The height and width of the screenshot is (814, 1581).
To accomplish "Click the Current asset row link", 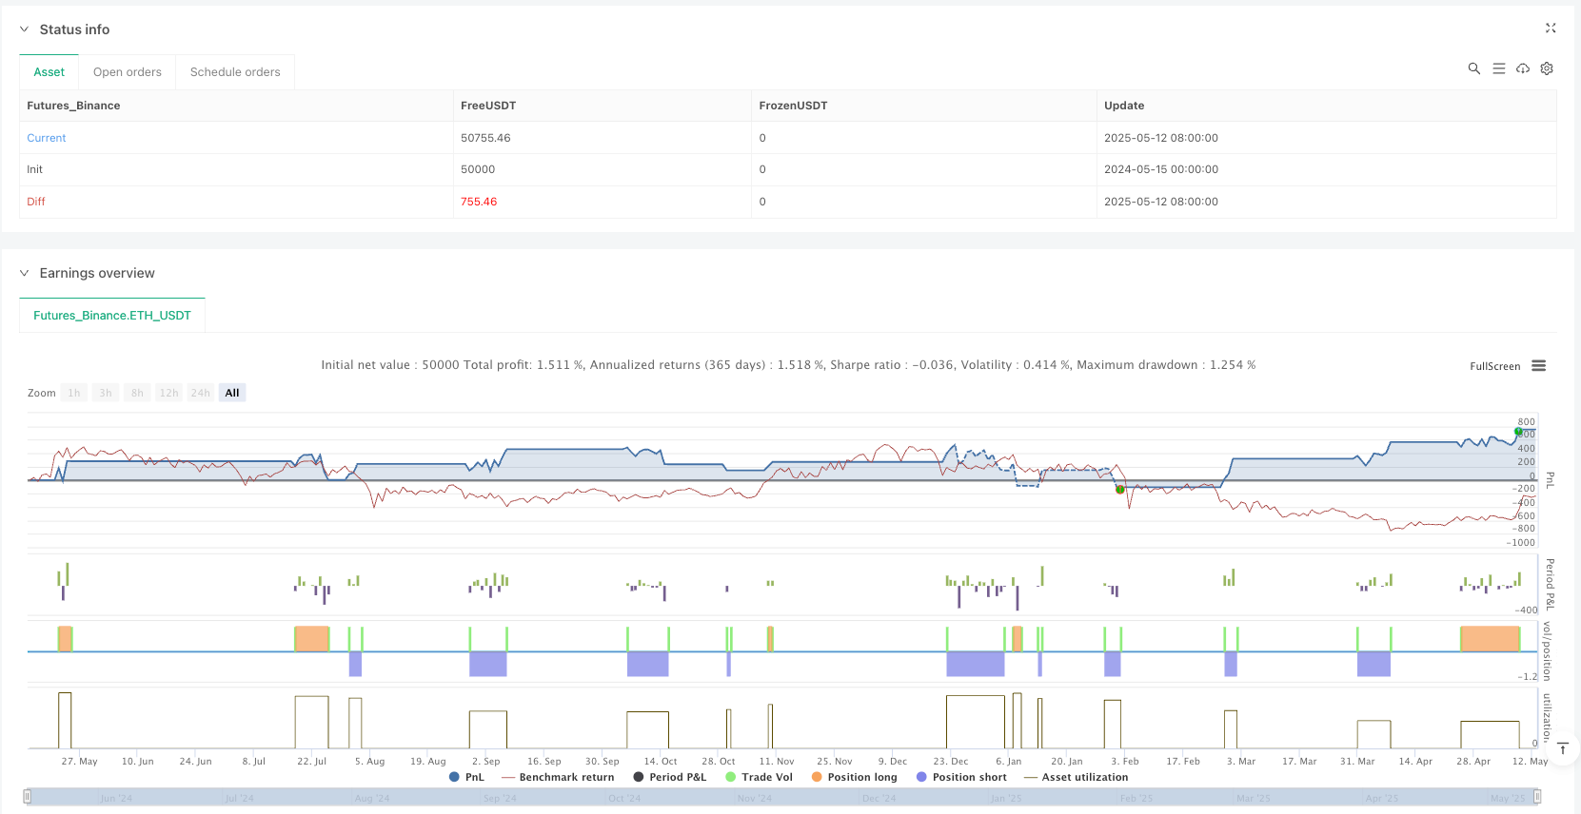I will (x=47, y=138).
